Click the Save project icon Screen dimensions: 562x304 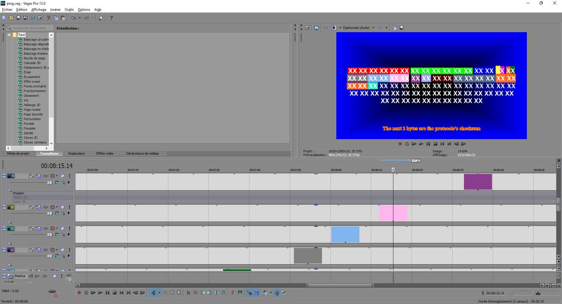click(x=18, y=18)
